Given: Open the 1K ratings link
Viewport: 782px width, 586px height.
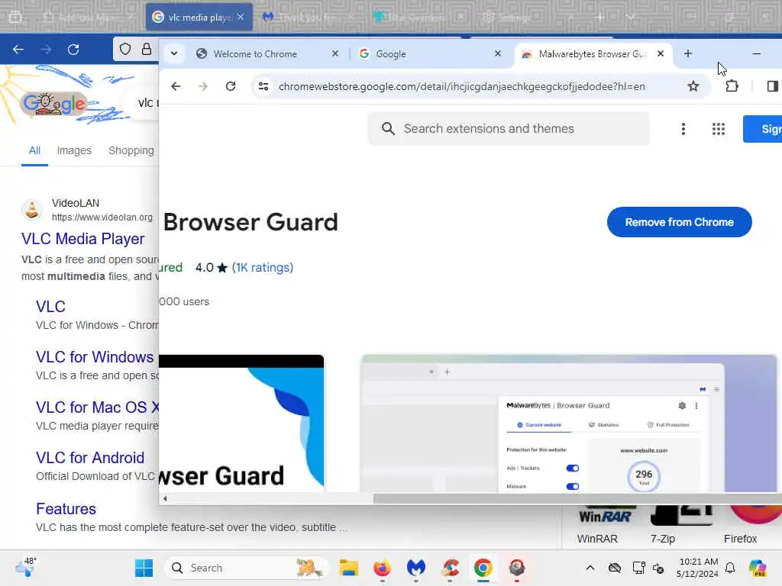Looking at the screenshot, I should tap(263, 268).
